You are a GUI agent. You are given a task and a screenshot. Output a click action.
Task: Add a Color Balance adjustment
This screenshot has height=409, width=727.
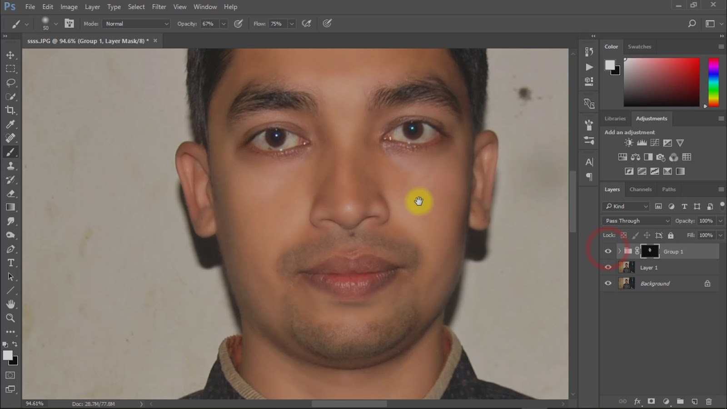point(635,157)
